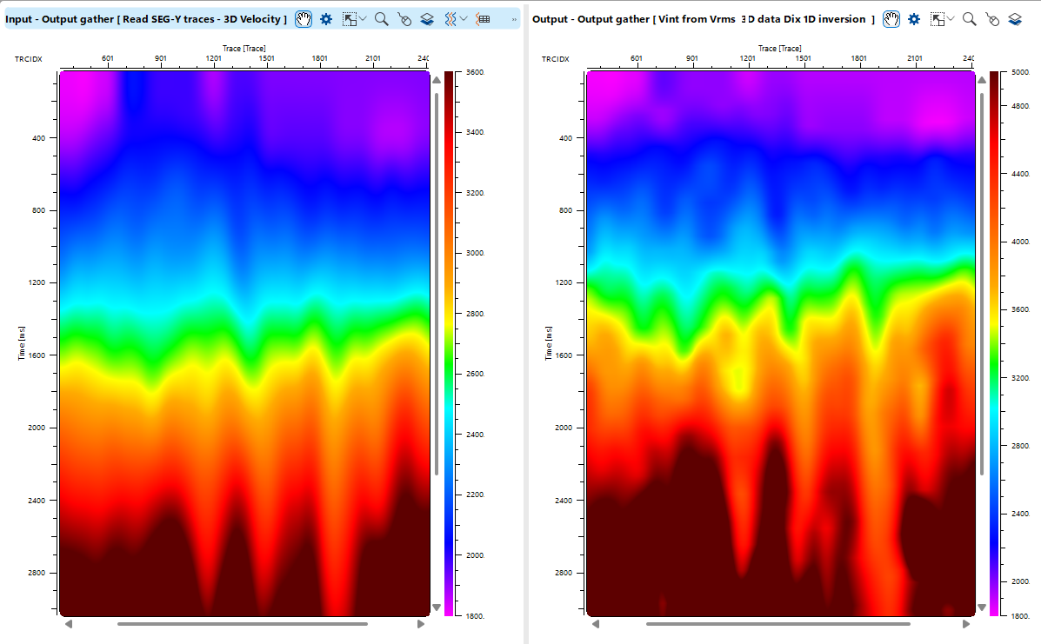
Task: Select magnifier zoom tool in Output panel
Action: 970,19
